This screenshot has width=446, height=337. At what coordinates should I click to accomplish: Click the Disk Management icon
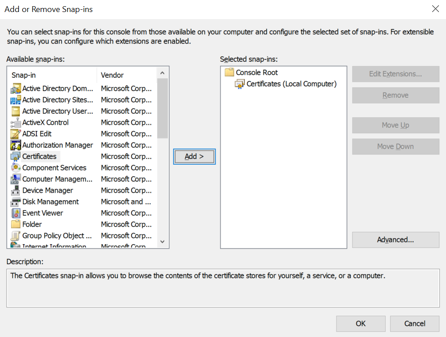16,202
